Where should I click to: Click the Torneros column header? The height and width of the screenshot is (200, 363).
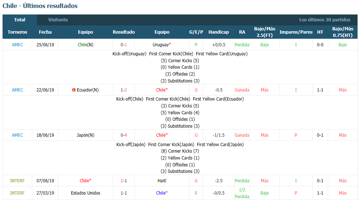pyautogui.click(x=17, y=32)
